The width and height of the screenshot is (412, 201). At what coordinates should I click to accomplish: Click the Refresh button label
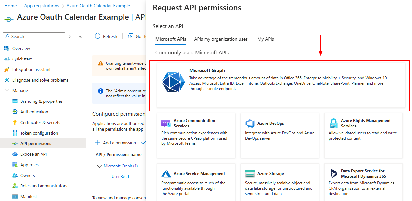click(x=110, y=37)
